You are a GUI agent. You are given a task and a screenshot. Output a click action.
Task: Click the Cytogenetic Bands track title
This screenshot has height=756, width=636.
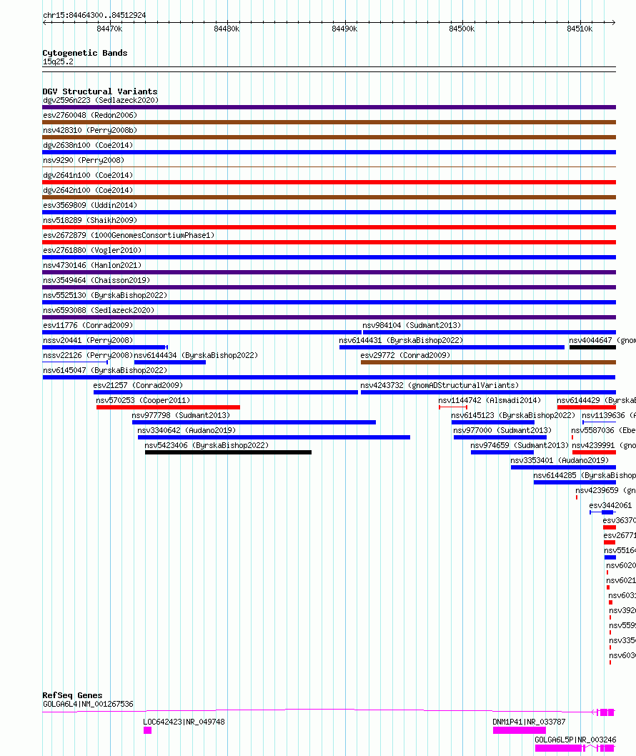click(x=85, y=53)
